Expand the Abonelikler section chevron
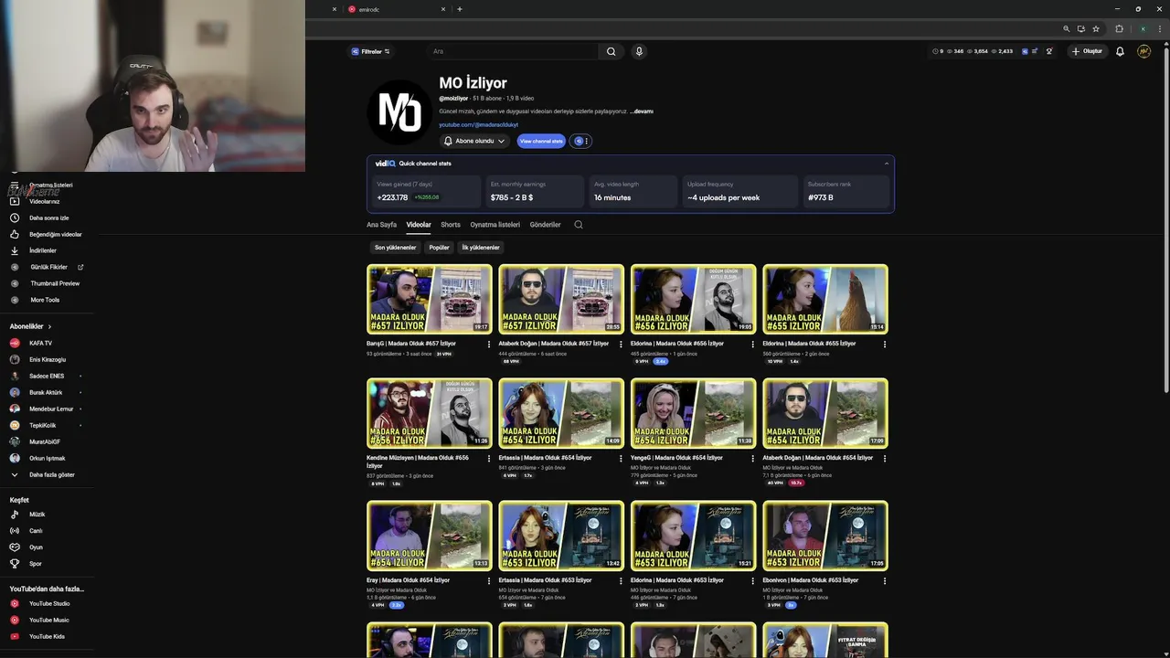 50,326
